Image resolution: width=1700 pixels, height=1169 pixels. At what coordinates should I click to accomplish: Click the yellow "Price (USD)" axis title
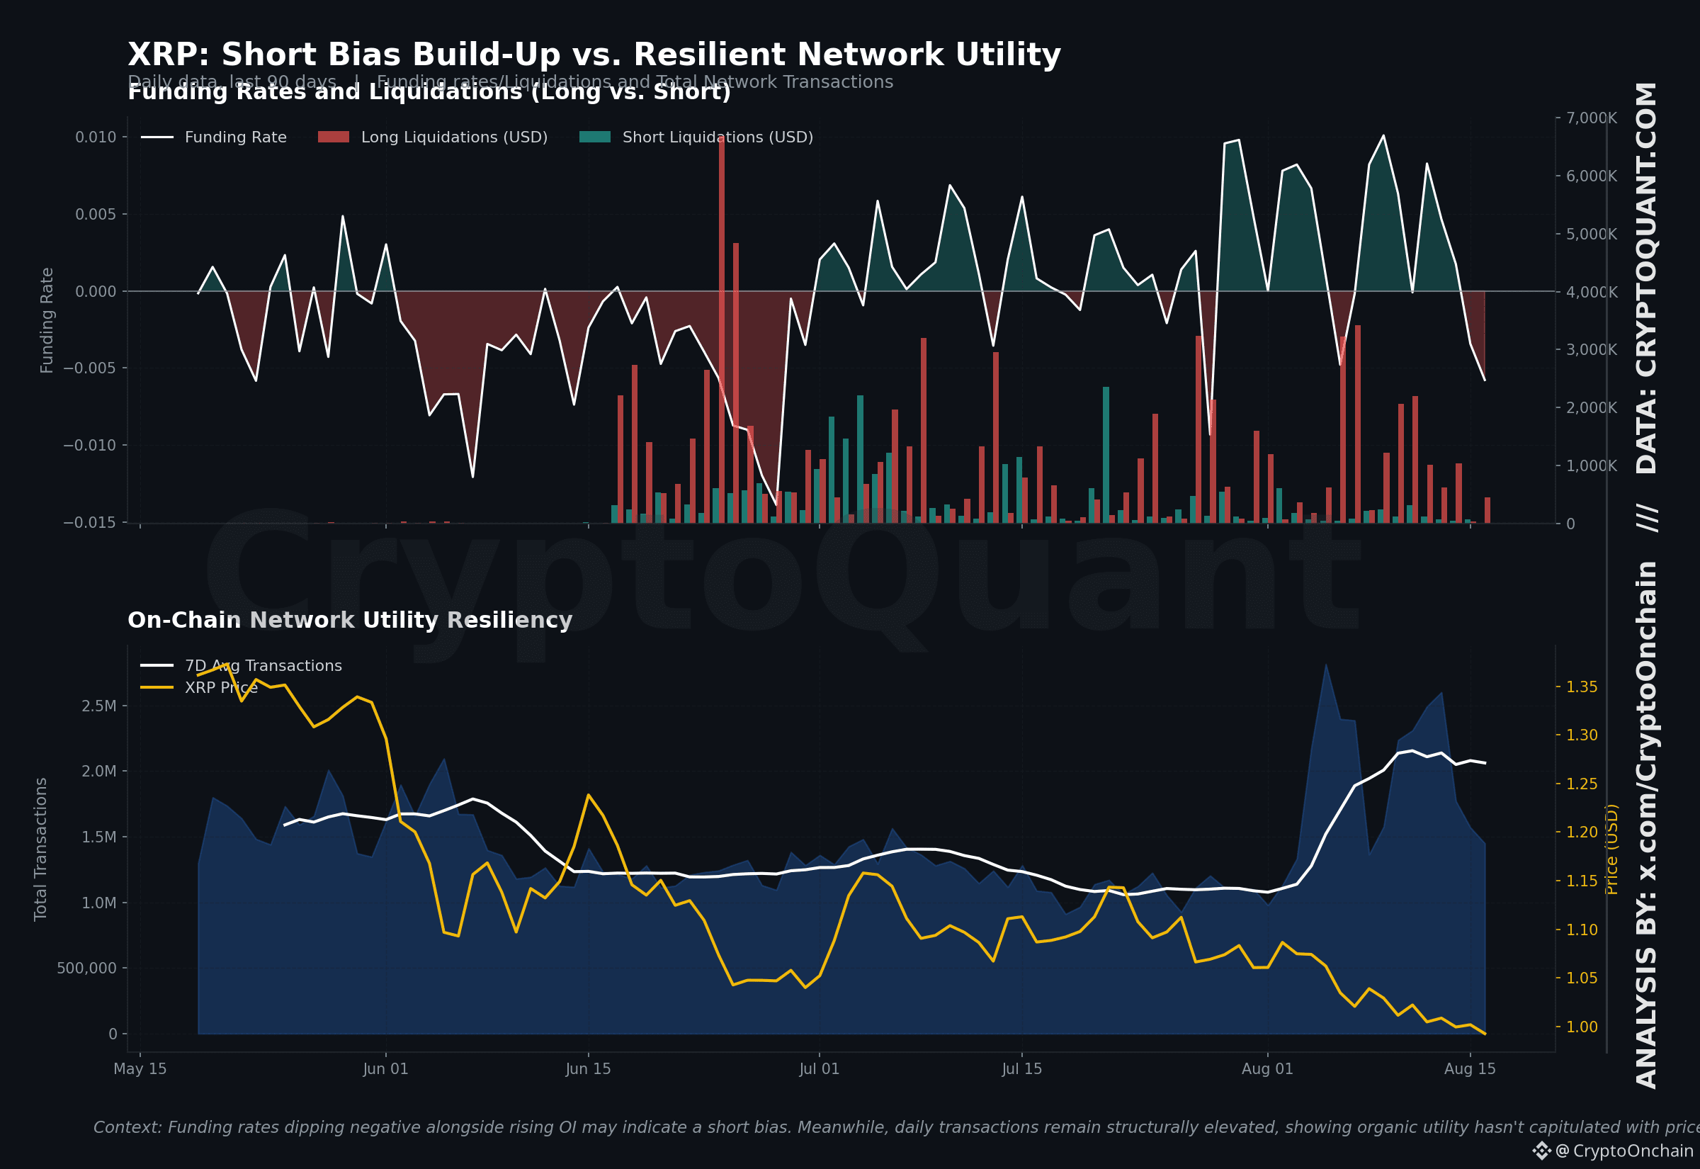coord(1611,849)
